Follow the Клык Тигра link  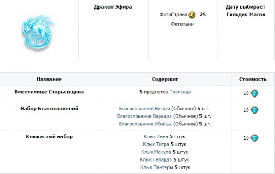[x=156, y=144]
